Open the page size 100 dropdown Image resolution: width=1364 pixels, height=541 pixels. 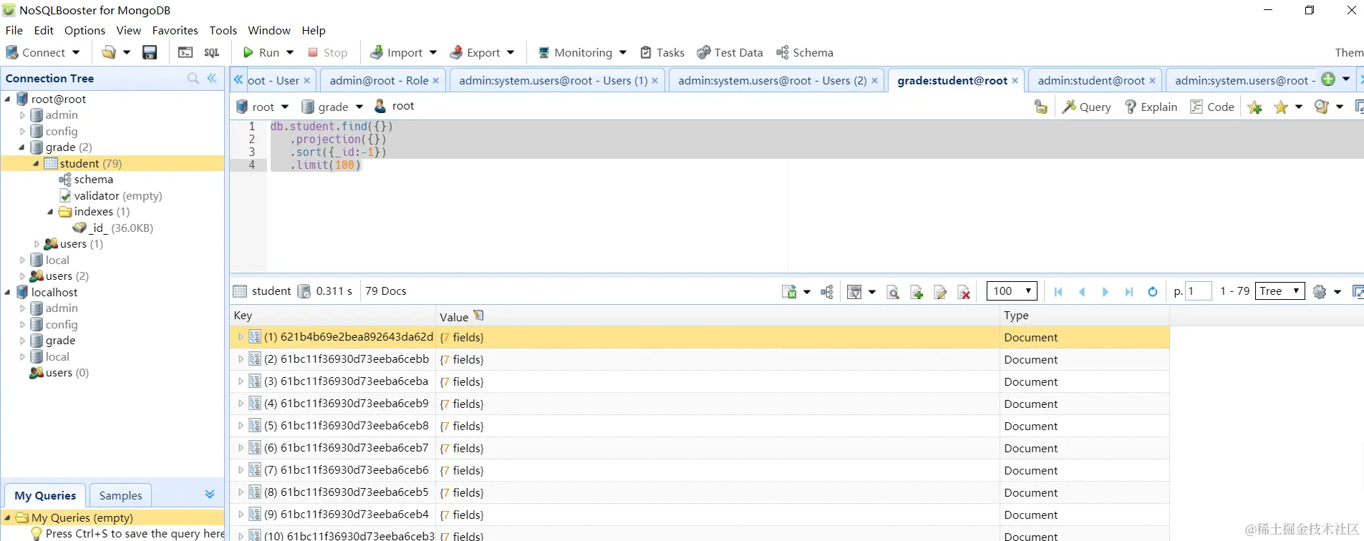click(1012, 291)
